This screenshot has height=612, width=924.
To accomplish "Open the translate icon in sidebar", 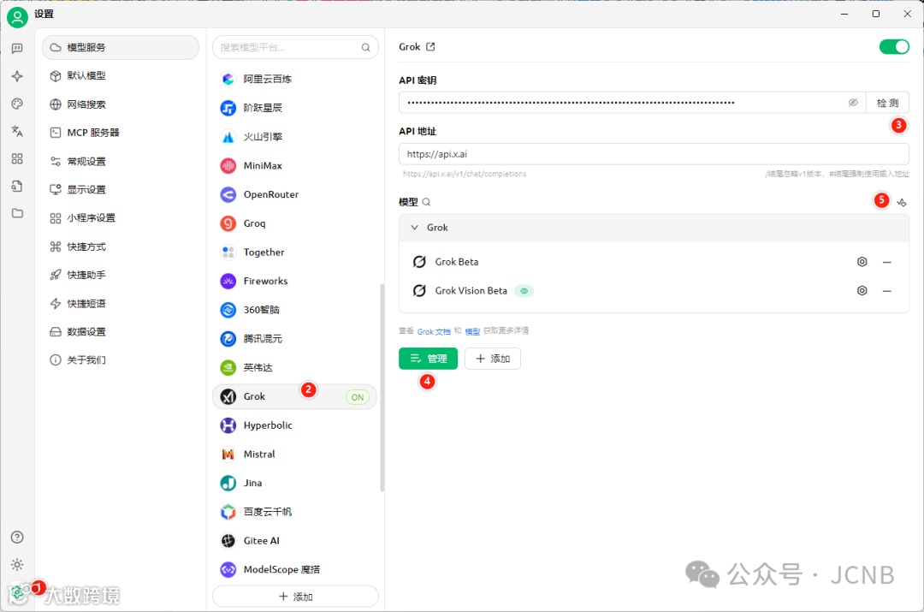I will click(17, 131).
